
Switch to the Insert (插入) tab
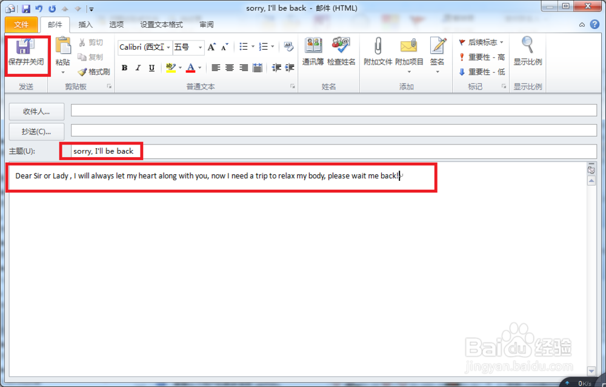[x=85, y=25]
